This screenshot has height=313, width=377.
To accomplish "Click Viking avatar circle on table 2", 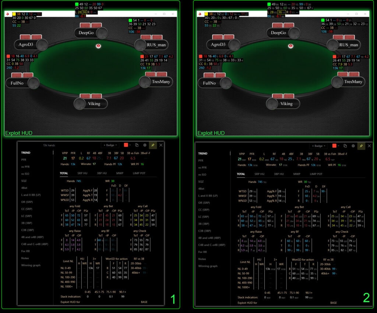I will pyautogui.click(x=272, y=104).
